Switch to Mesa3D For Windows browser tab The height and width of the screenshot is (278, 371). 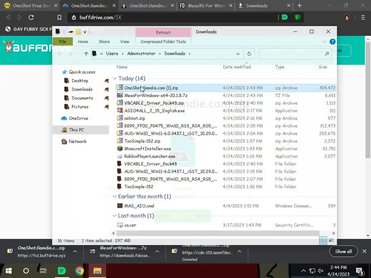[205, 5]
